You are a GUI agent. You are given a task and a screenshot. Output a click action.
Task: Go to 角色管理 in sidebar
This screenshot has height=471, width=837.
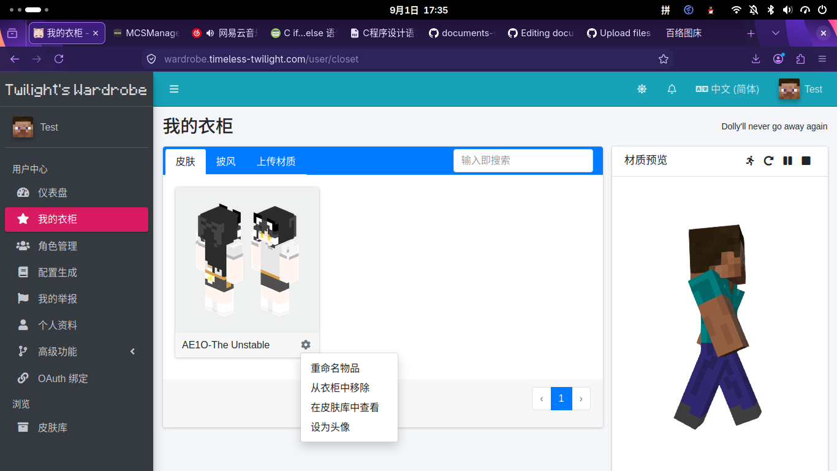click(77, 246)
